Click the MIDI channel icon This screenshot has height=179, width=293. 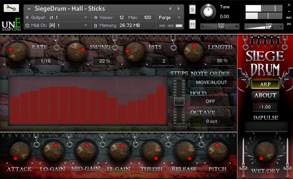[x=27, y=26]
